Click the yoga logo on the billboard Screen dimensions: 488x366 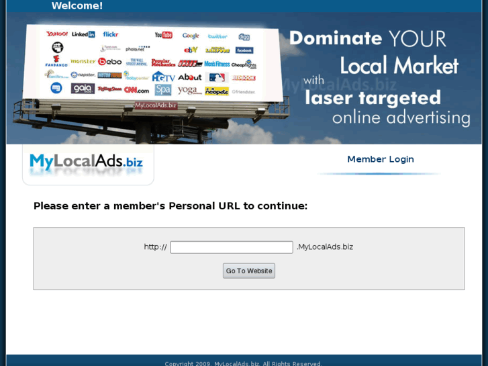click(190, 91)
